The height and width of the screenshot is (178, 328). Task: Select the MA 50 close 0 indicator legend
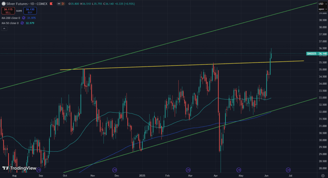[10, 23]
